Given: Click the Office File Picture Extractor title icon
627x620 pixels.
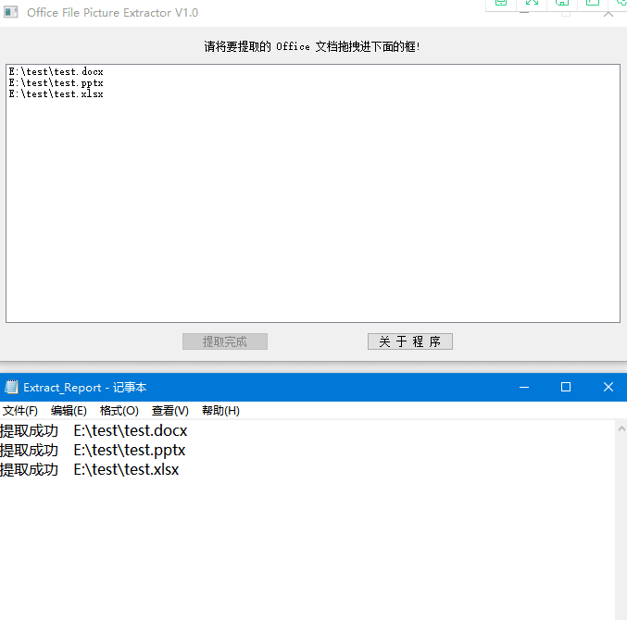Looking at the screenshot, I should pos(11,12).
